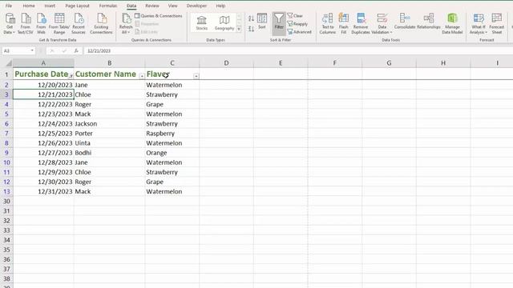Open Text to Columns wizard
513x288 pixels.
click(327, 23)
